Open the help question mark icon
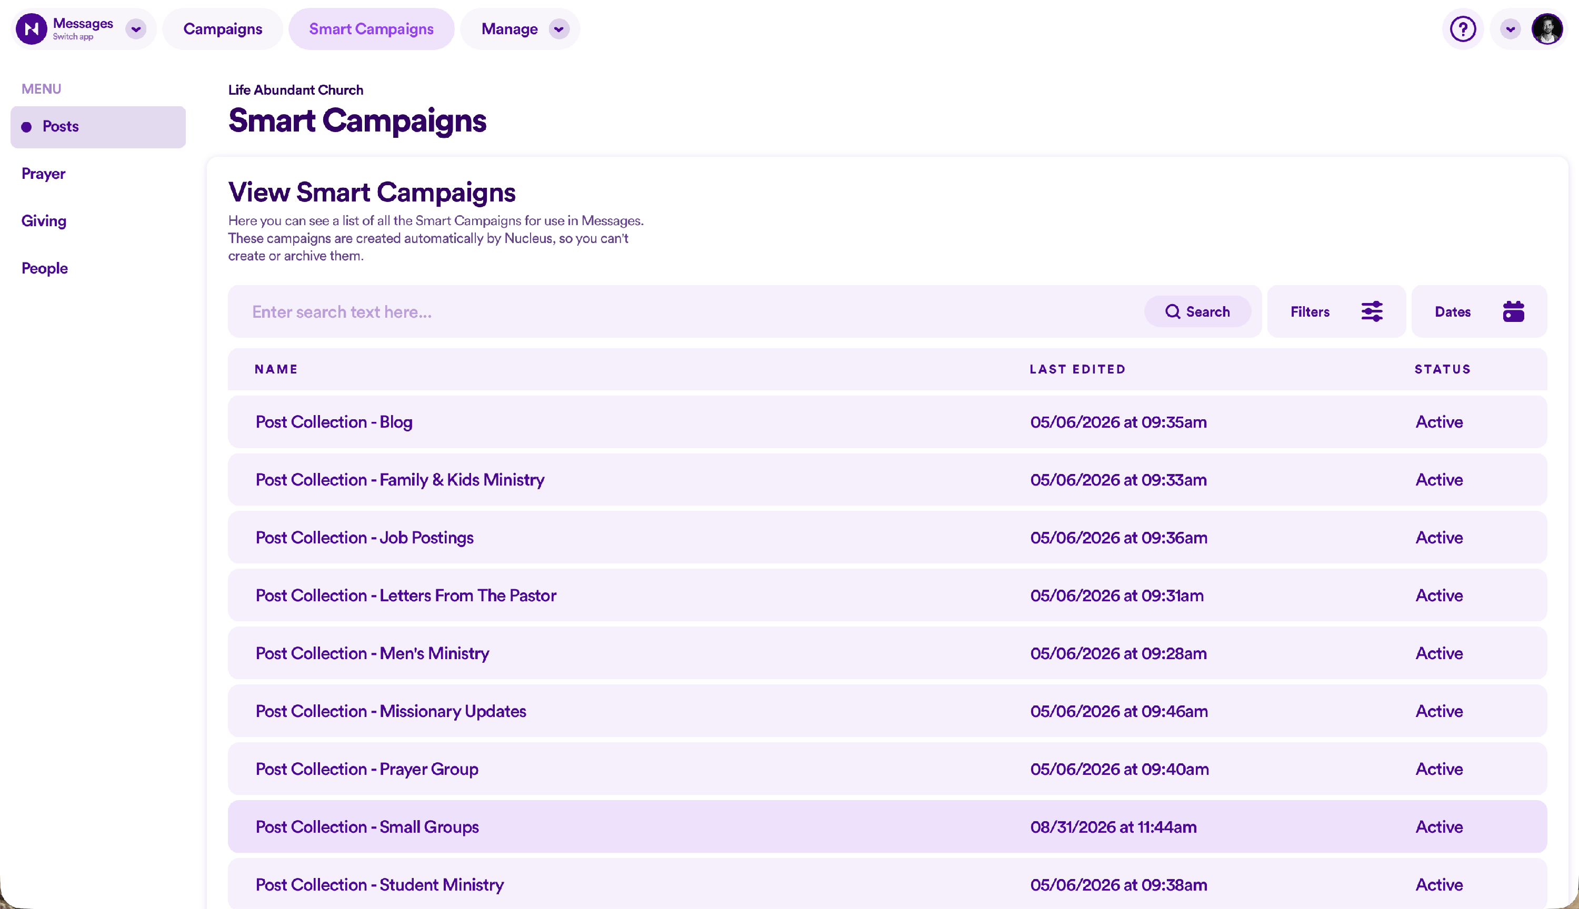Viewport: 1579px width, 909px height. pyautogui.click(x=1462, y=29)
